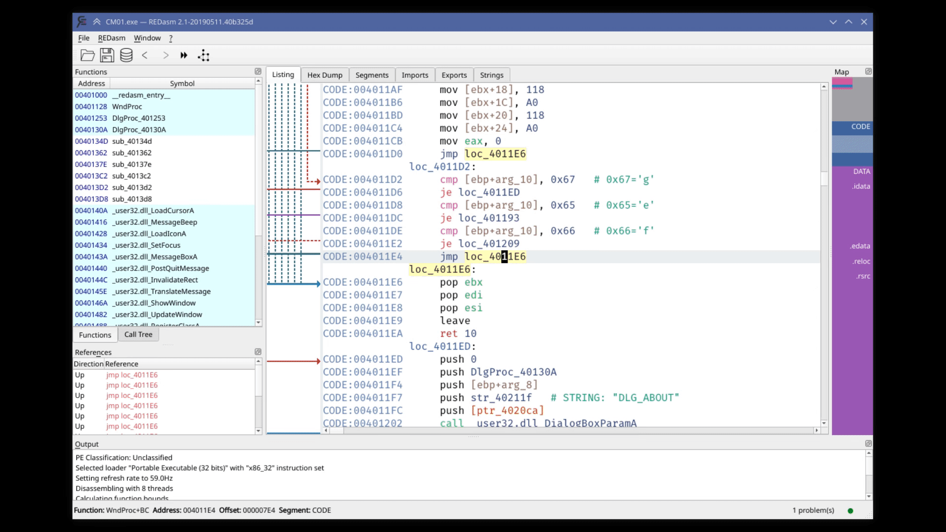This screenshot has width=946, height=532.
Task: Select WndProc in the Functions list
Action: click(x=127, y=106)
